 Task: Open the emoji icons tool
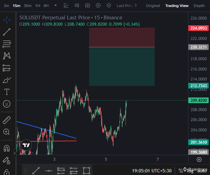7,104
